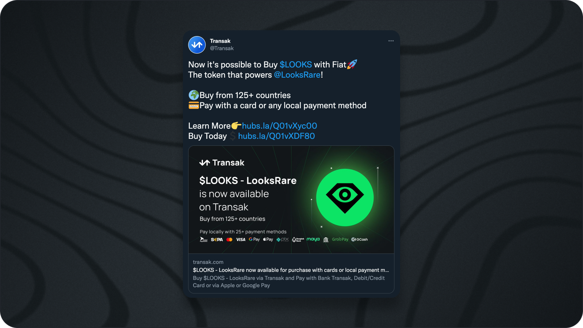This screenshot has width=583, height=328.
Task: Click the GrabPay logo
Action: [x=340, y=239]
